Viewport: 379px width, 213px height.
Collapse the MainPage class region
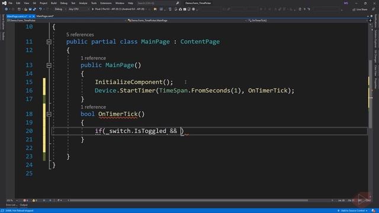tap(49, 42)
